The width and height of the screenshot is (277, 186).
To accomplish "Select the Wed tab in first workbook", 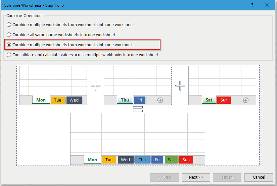I will pyautogui.click(x=74, y=100).
